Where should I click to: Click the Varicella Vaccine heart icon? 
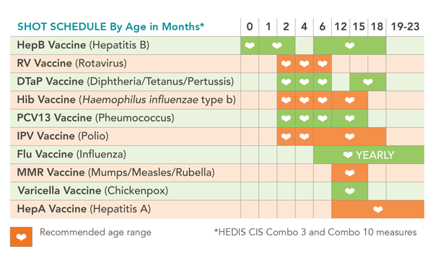coord(349,191)
